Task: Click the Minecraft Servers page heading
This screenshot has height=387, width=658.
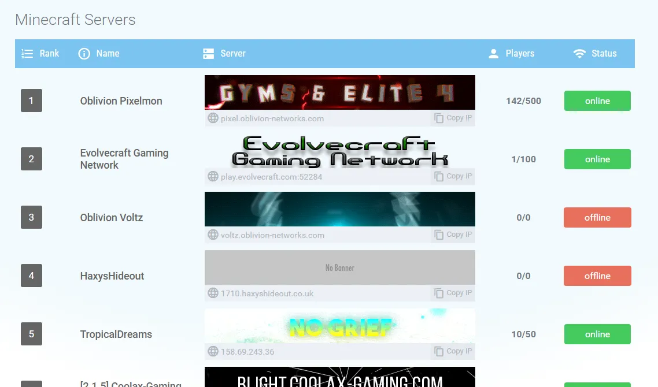Action: [75, 20]
